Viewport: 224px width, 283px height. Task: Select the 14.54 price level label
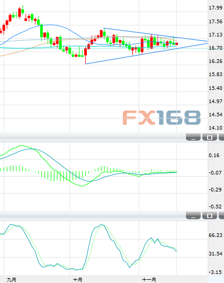click(x=216, y=114)
